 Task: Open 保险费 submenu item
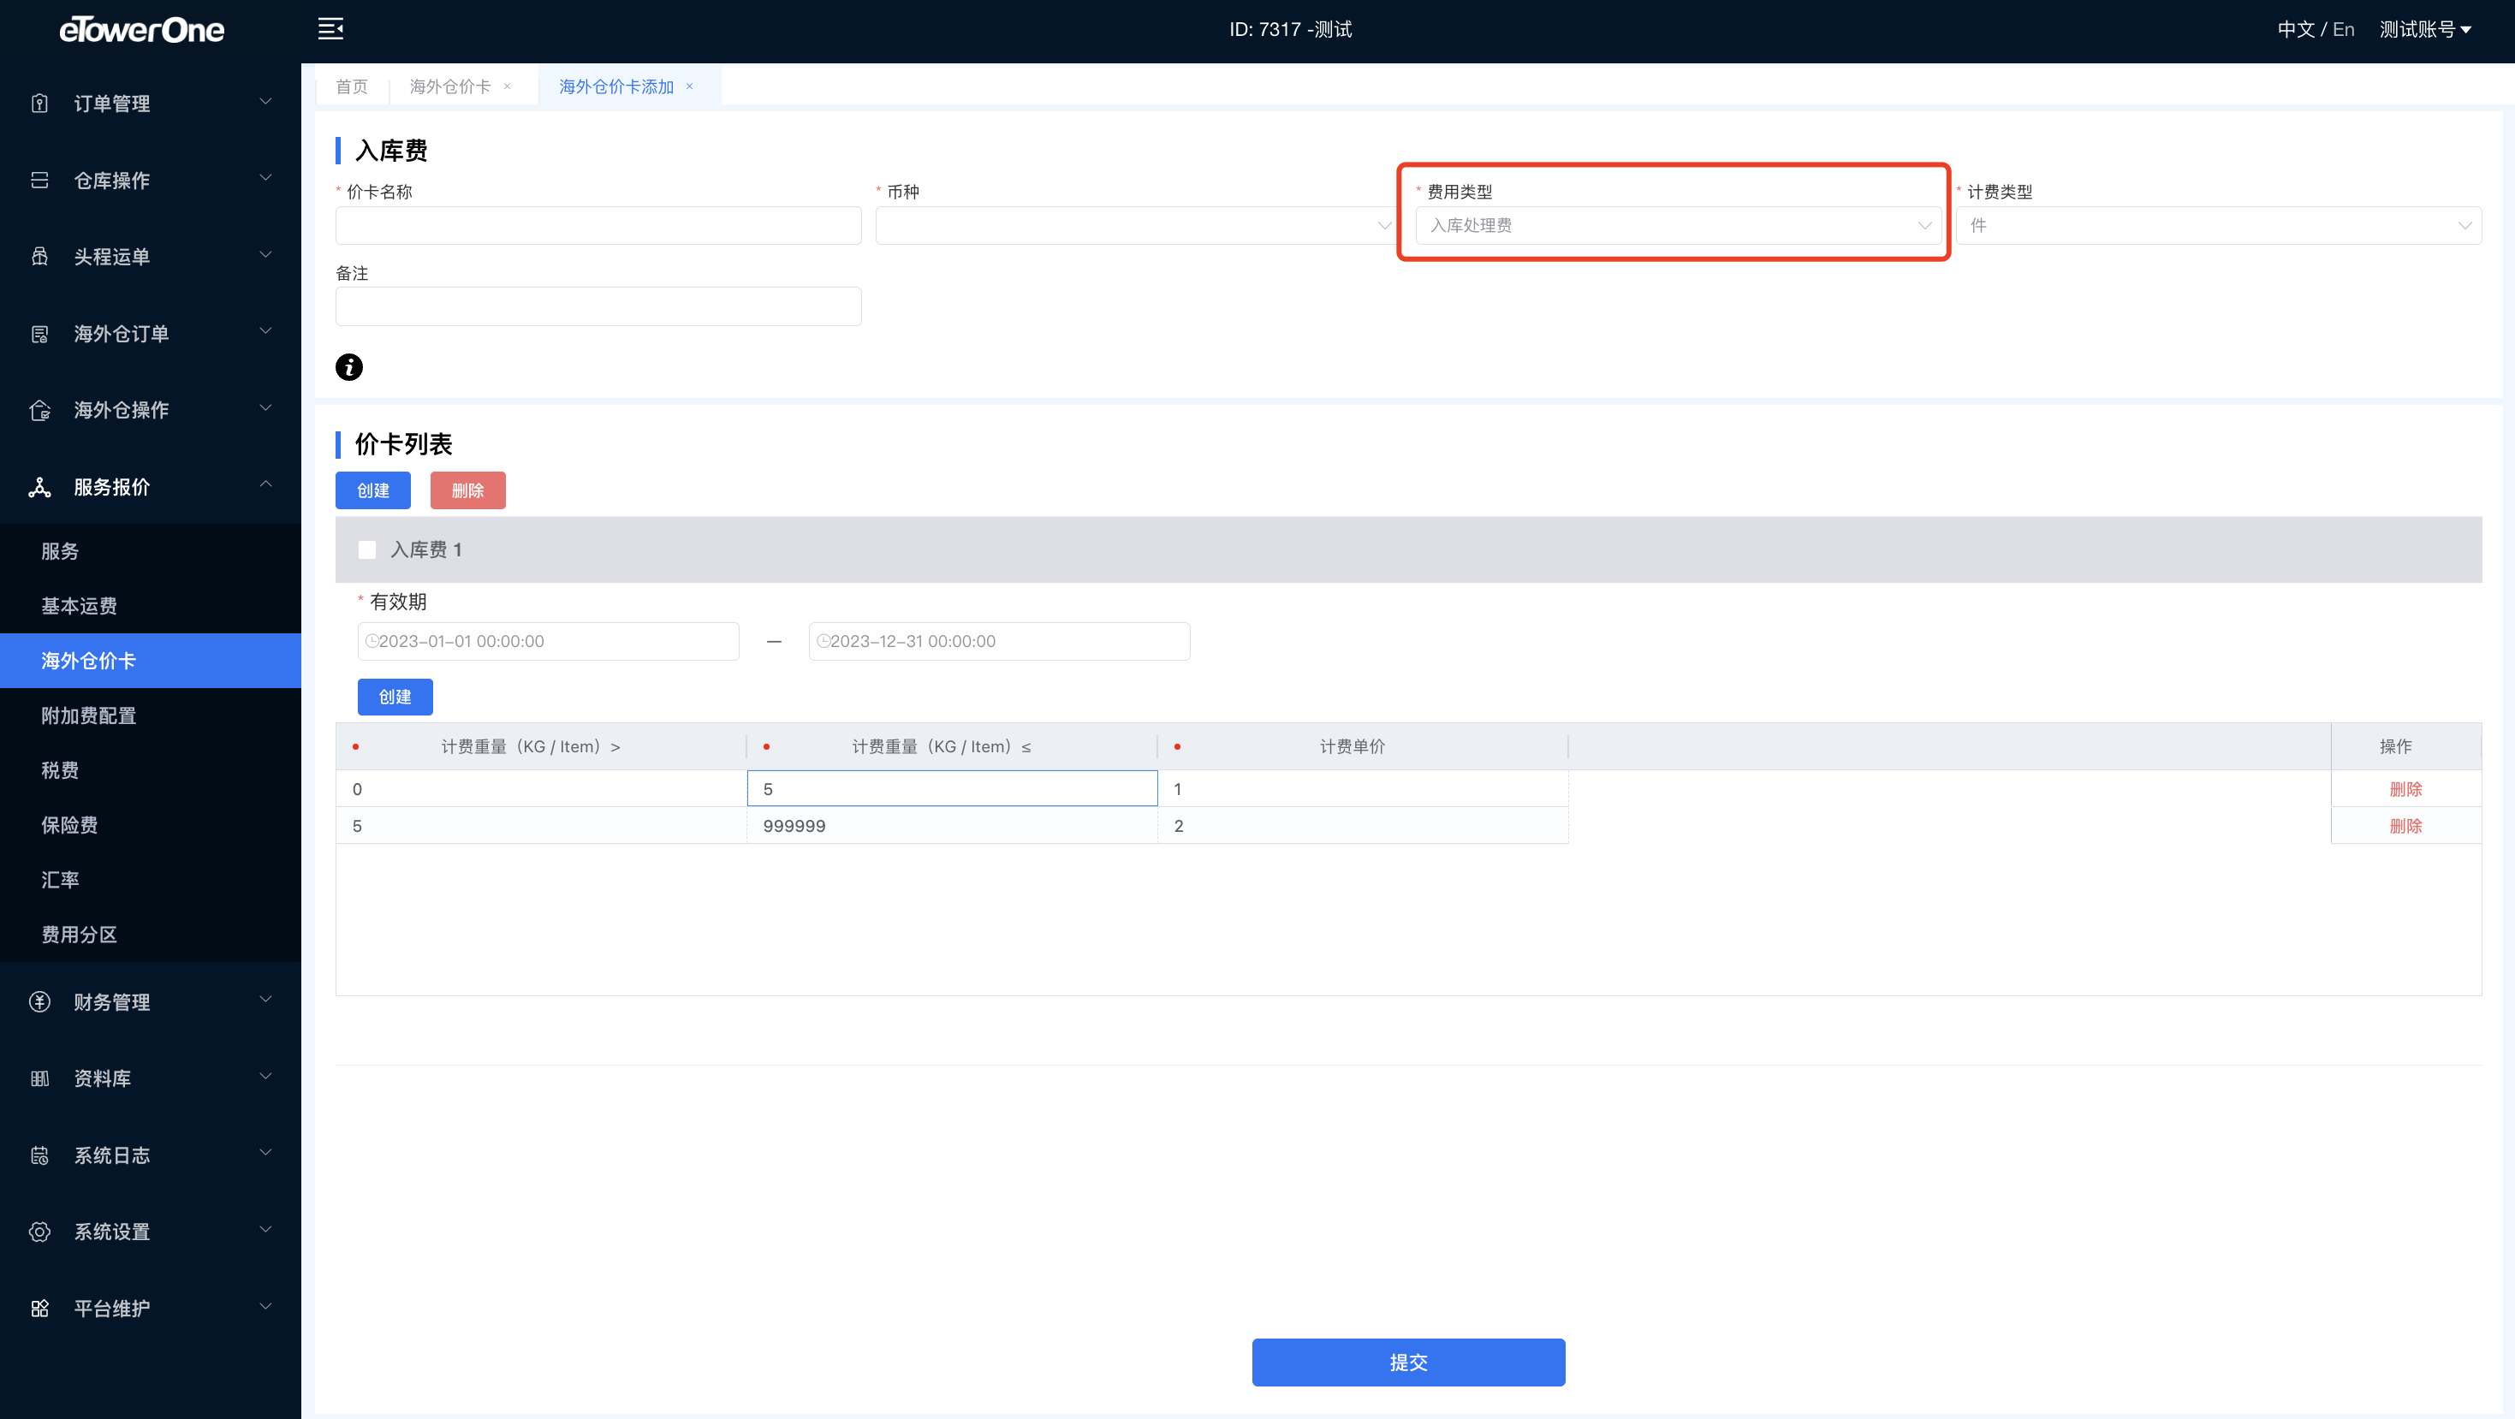click(x=151, y=825)
